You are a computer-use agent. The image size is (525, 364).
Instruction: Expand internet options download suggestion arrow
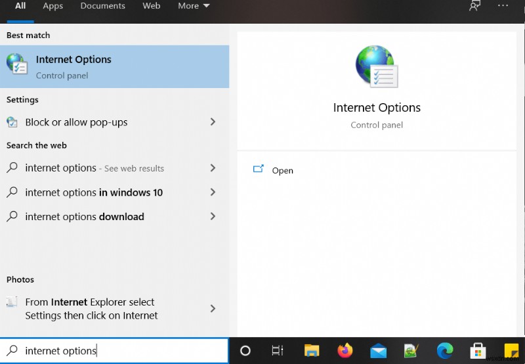tap(213, 217)
